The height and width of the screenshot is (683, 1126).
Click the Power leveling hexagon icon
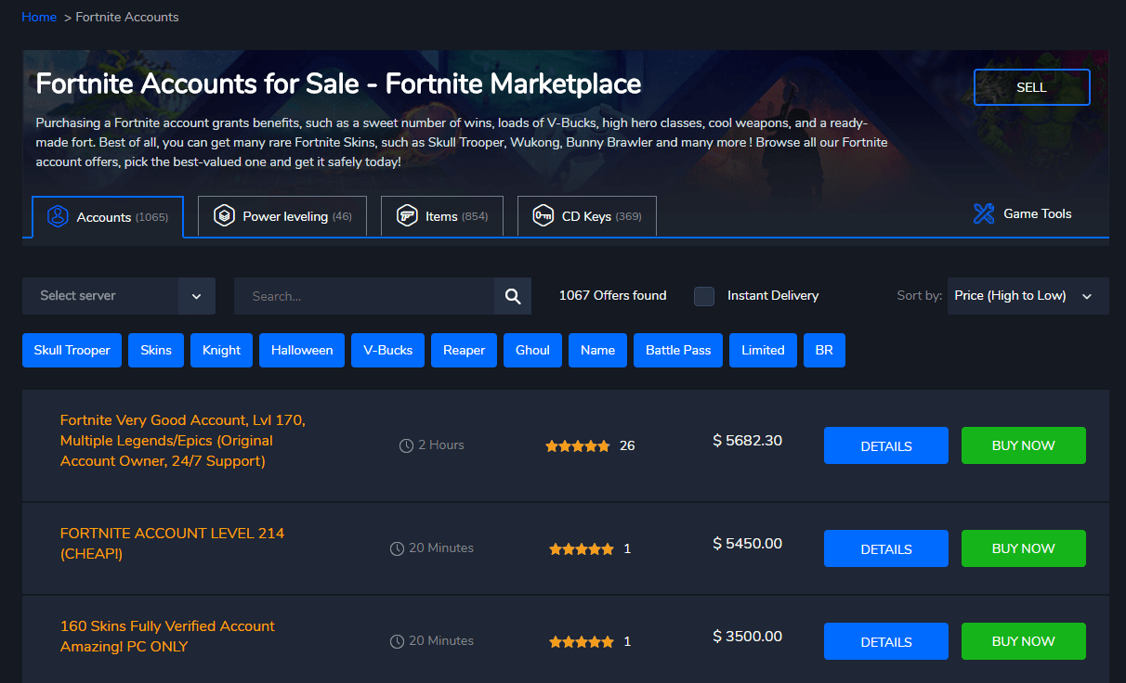224,216
